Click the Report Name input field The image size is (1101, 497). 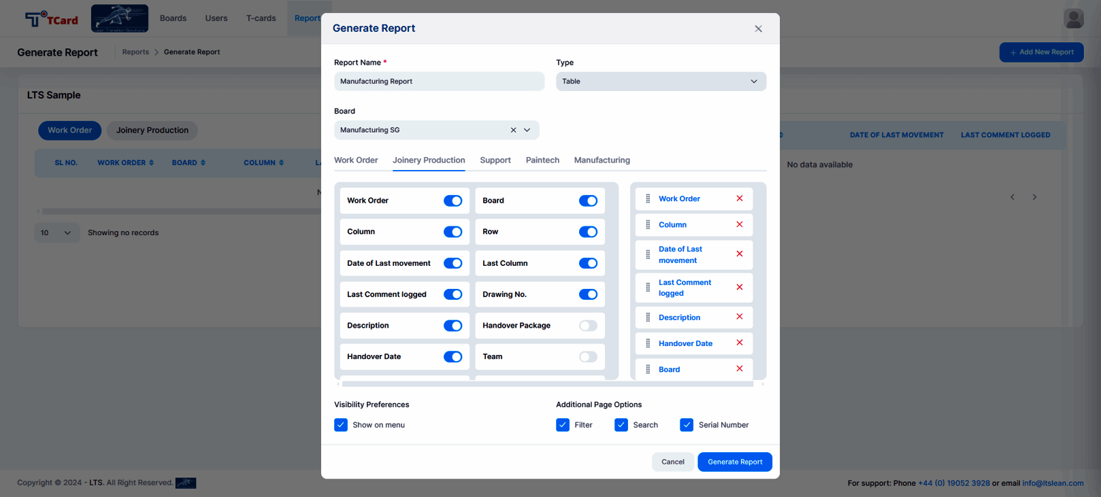[439, 82]
